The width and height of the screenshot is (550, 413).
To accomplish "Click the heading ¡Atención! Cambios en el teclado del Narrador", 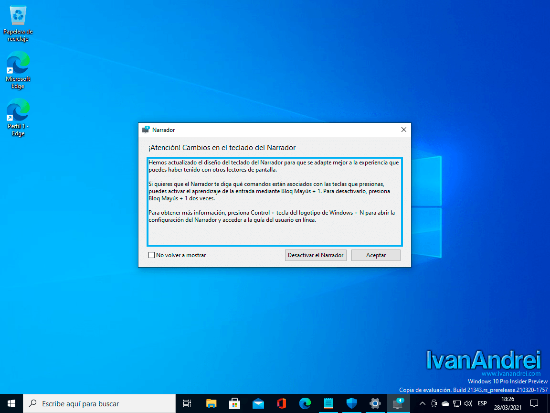I will (222, 148).
